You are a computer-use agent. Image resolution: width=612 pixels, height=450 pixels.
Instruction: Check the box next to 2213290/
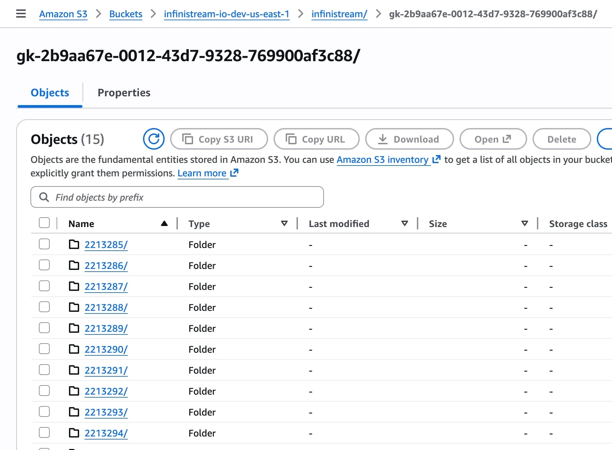coord(44,349)
